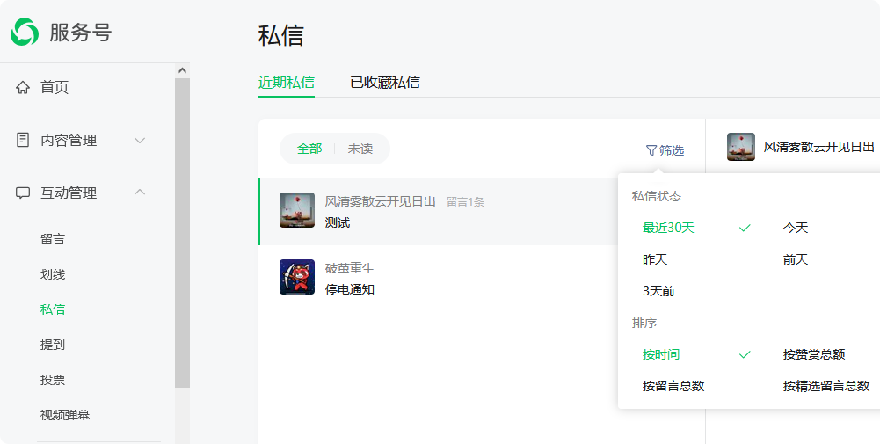This screenshot has width=880, height=444.
Task: Switch to the 已收藏私信 tab
Action: pos(385,83)
